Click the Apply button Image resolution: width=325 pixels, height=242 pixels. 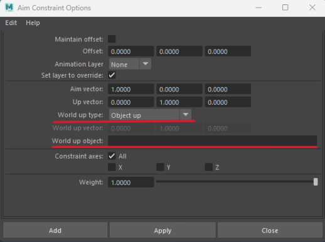point(162,230)
